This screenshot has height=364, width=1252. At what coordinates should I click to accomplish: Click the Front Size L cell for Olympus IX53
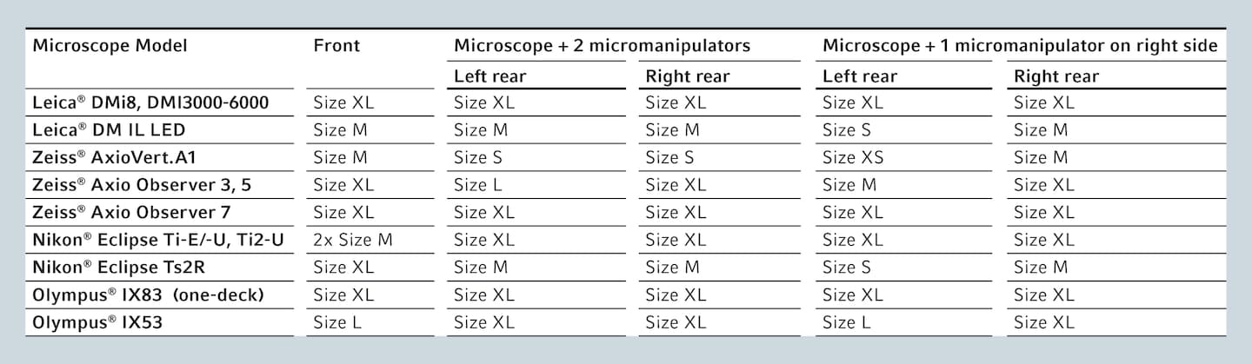click(x=337, y=323)
